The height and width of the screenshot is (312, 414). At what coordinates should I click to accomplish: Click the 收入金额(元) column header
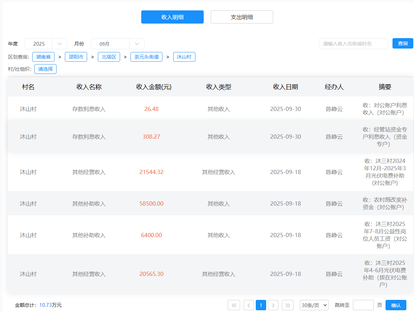click(x=154, y=87)
